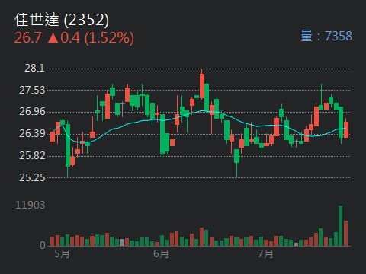Click the 11903 volume axis label

click(30, 205)
